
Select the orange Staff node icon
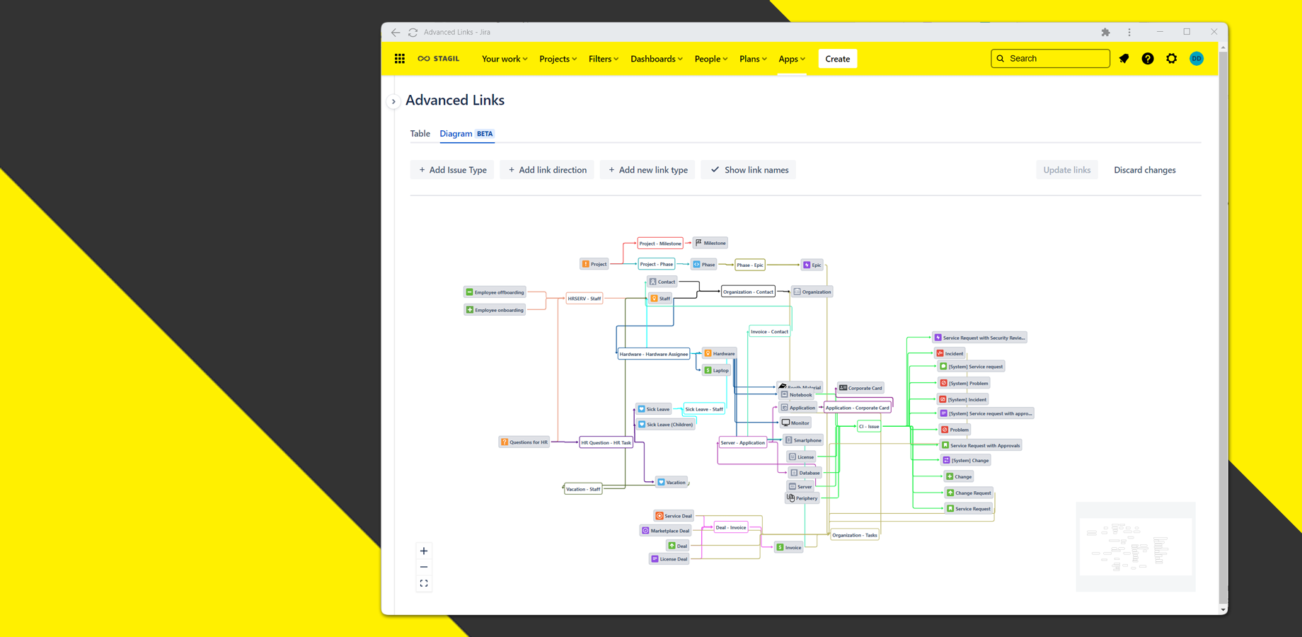(654, 298)
